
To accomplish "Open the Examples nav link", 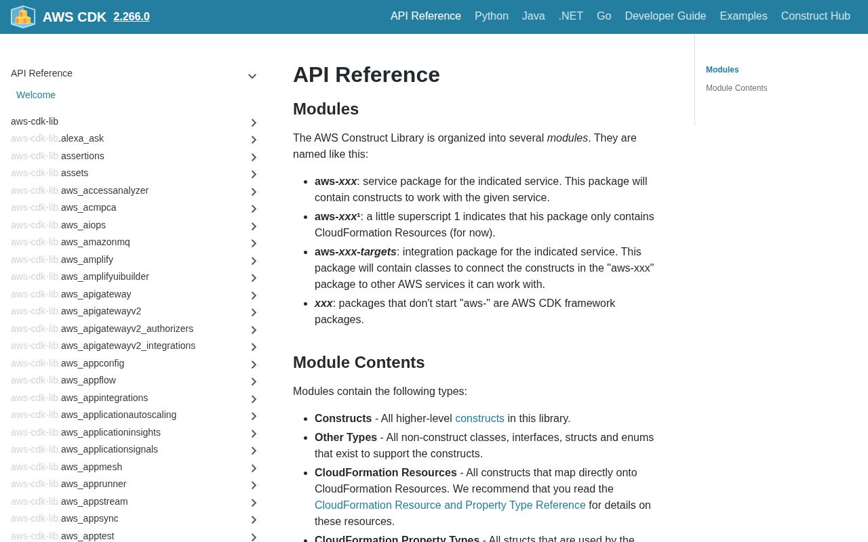I will click(x=744, y=16).
